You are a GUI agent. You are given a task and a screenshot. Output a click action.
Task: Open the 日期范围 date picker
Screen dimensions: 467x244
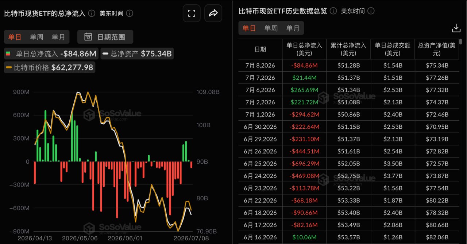pos(105,37)
